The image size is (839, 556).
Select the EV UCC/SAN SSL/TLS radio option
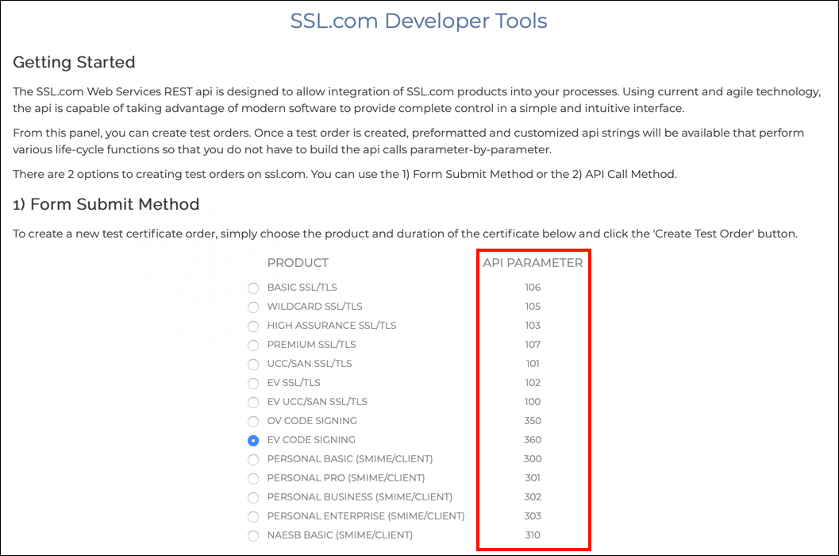[253, 403]
